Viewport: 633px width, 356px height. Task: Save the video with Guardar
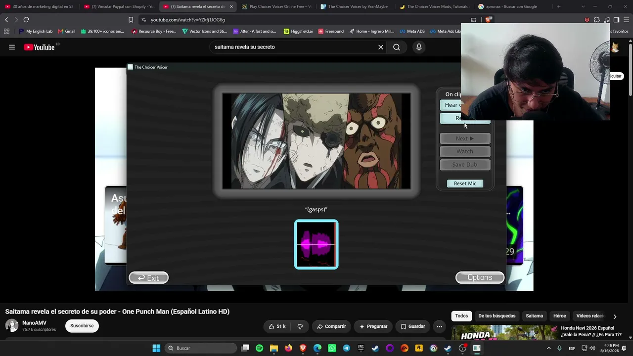pyautogui.click(x=413, y=326)
